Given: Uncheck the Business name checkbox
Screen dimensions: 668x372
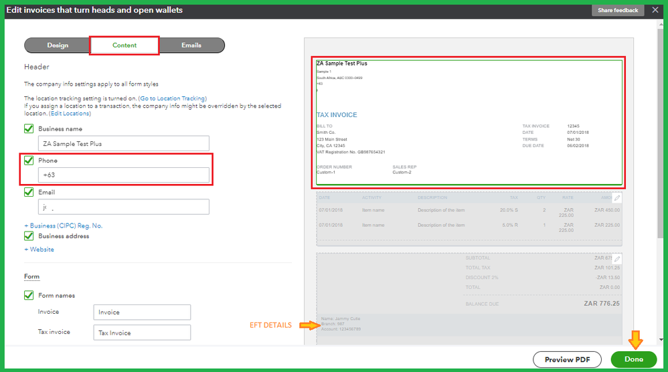Looking at the screenshot, I should pyautogui.click(x=29, y=128).
